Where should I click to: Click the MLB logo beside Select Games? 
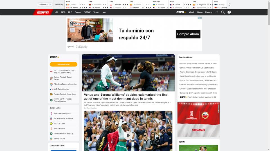[51, 89]
